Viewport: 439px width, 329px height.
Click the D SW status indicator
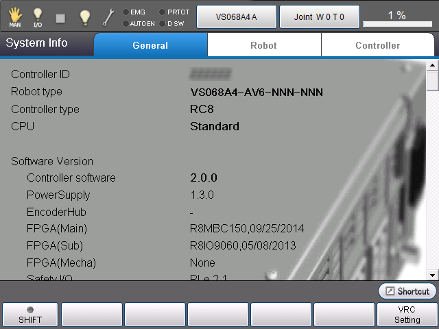point(171,23)
